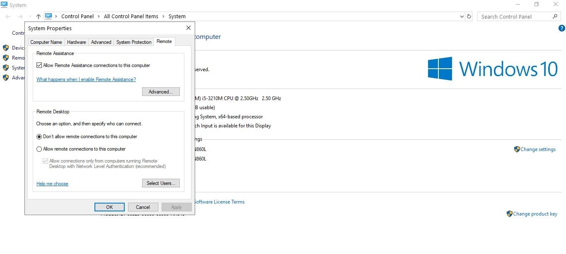The height and width of the screenshot is (254, 566).
Task: Minimize the System window
Action: click(518, 5)
